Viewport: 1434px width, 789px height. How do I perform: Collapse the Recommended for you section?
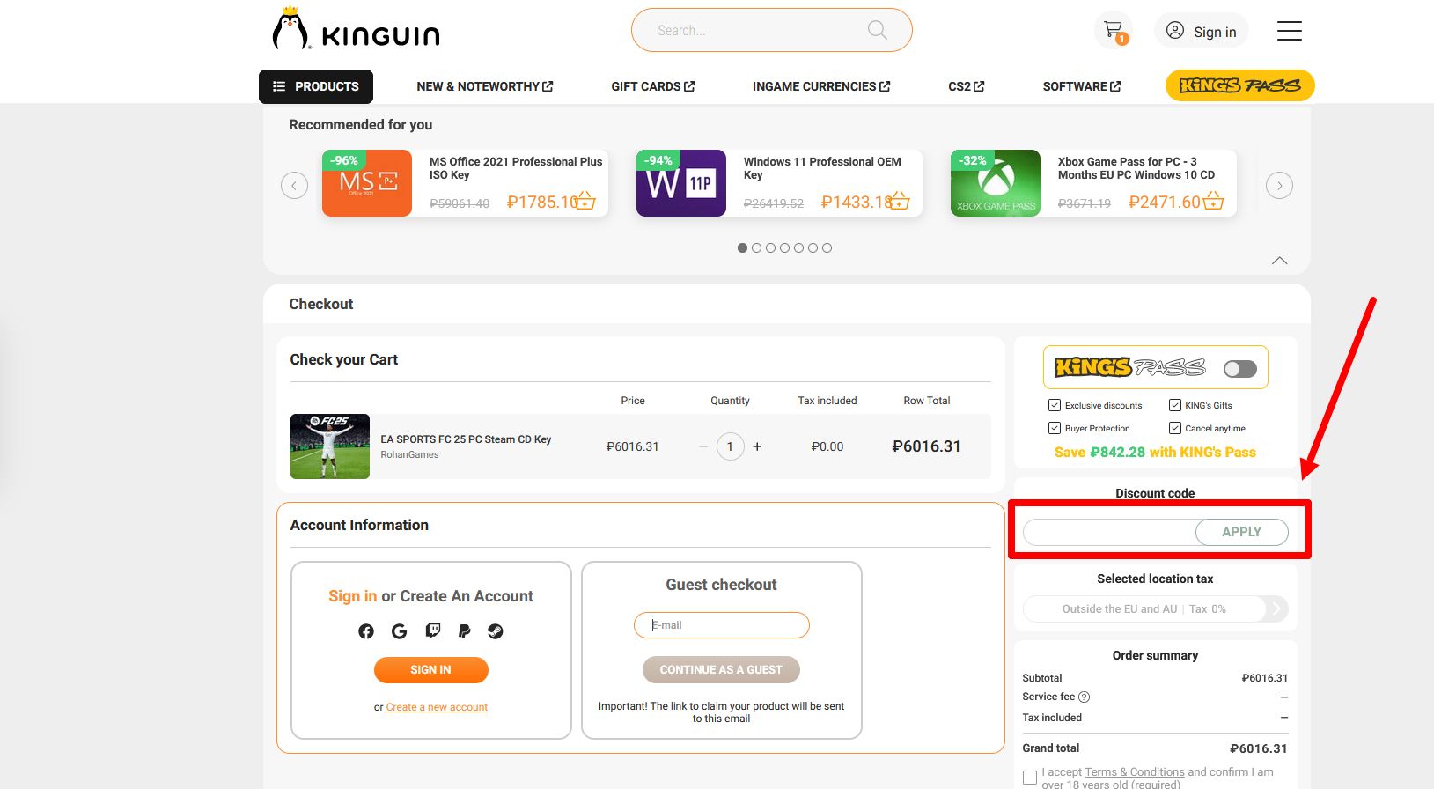click(x=1280, y=261)
